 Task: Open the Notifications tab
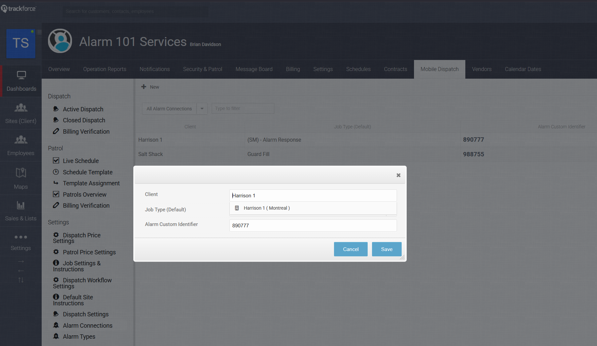pyautogui.click(x=155, y=69)
